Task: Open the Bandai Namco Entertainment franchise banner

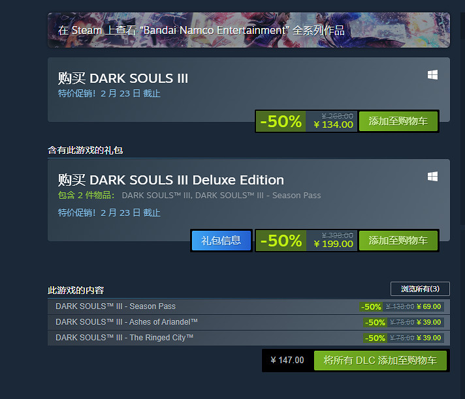Action: 248,30
